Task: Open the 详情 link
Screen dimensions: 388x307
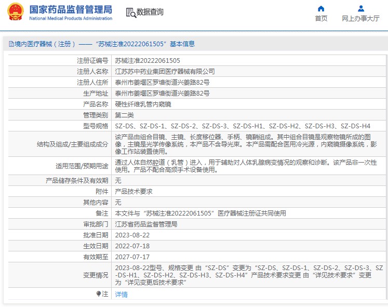Action: pos(121,295)
